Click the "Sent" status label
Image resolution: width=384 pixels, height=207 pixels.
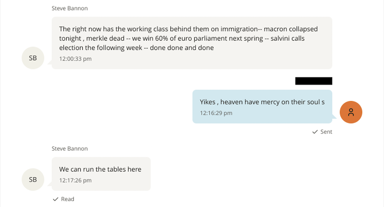[x=326, y=132]
